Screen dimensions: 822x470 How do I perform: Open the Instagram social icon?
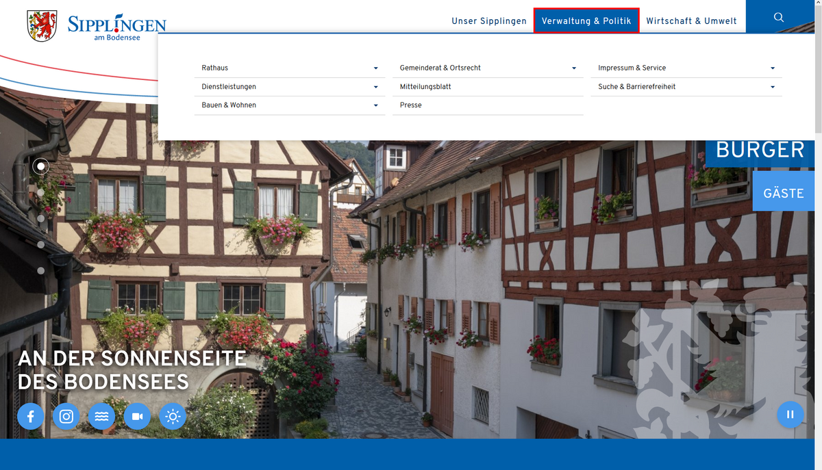pos(66,416)
